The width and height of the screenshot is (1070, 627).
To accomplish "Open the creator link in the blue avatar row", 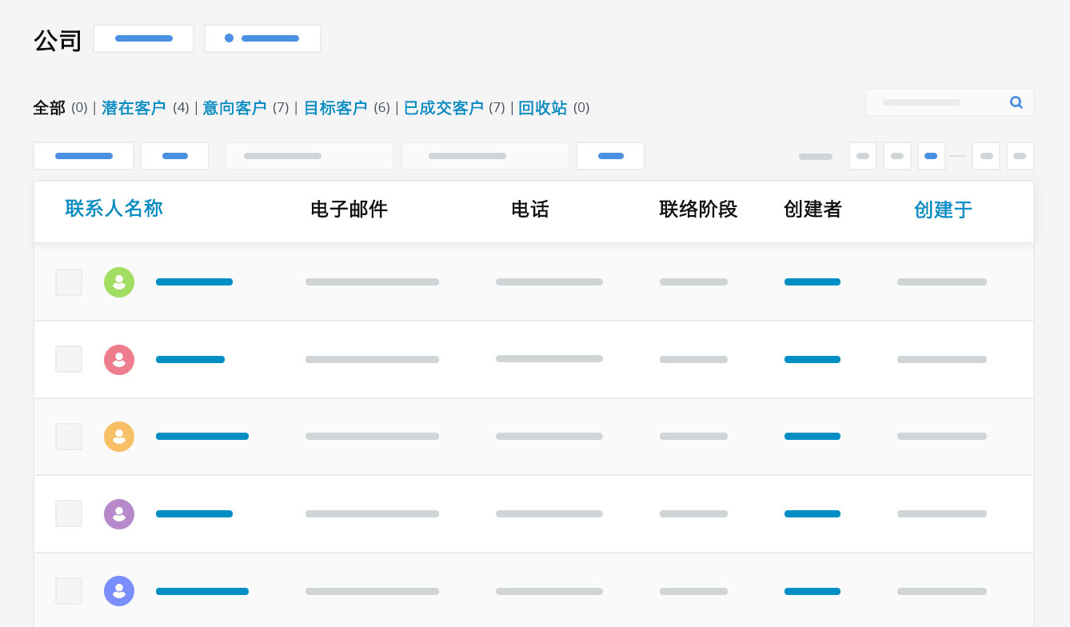I will 812,592.
